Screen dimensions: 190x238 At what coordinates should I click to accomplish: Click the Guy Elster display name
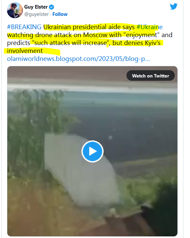(x=36, y=7)
